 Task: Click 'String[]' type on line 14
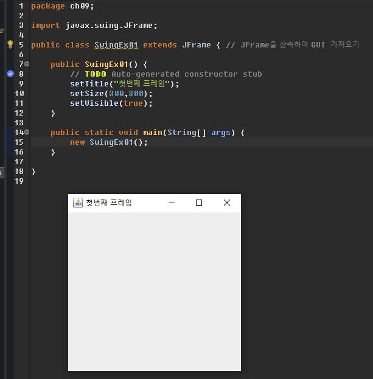[x=187, y=133]
